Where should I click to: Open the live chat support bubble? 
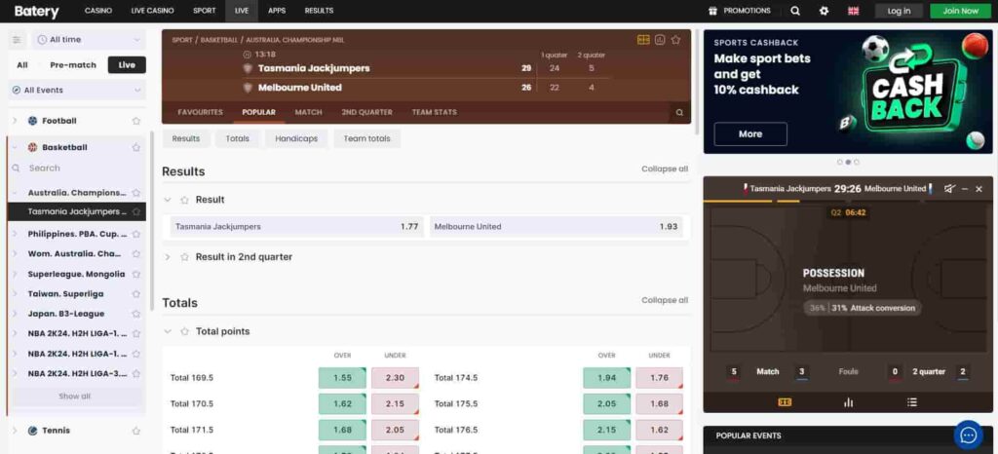[968, 435]
